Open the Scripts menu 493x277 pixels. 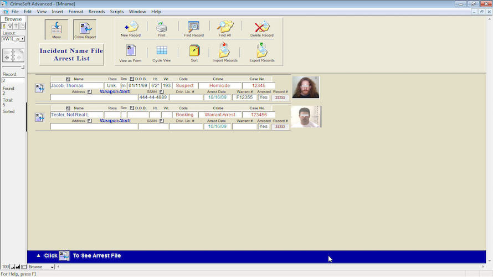pyautogui.click(x=116, y=11)
